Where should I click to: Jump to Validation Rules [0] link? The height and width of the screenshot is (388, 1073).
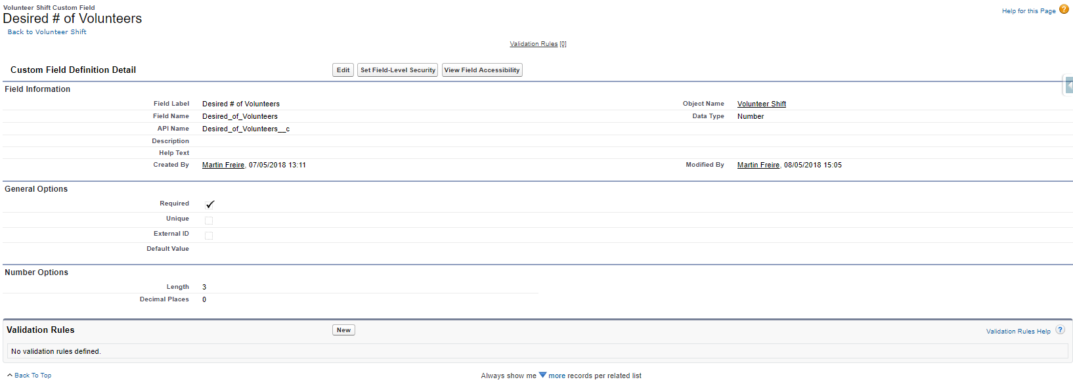[538, 44]
